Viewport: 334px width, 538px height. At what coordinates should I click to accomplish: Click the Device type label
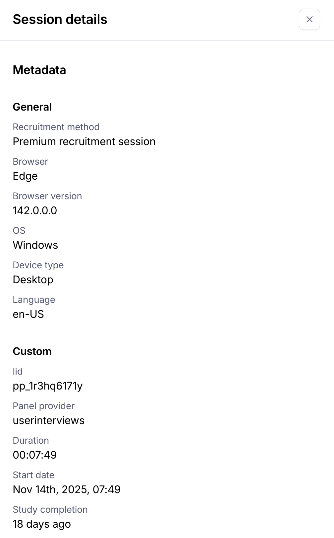pos(38,265)
